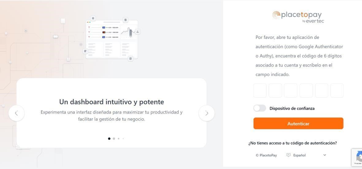Click the PlacetoPay by Evertec logo

[x=298, y=17]
